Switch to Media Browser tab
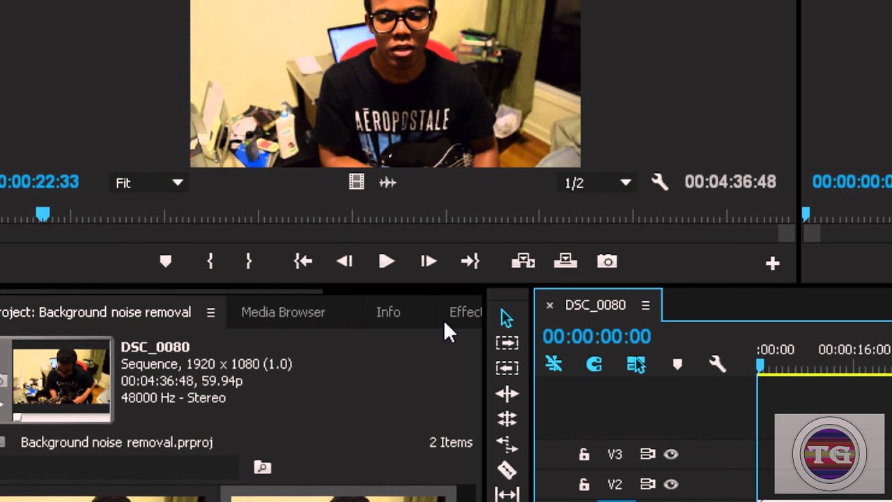The width and height of the screenshot is (892, 502). click(283, 312)
